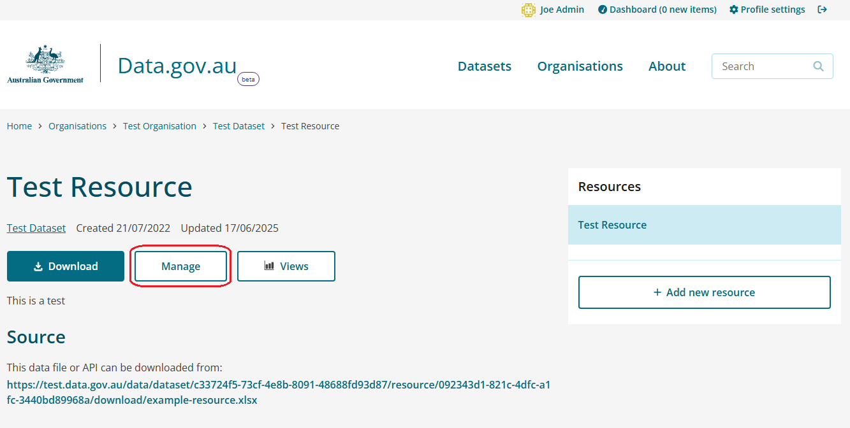The image size is (850, 428).
Task: Go to Test Dataset breadcrumb
Action: pos(238,126)
